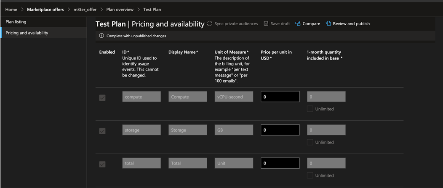Select Pricing and availability sidebar tab

click(x=27, y=33)
